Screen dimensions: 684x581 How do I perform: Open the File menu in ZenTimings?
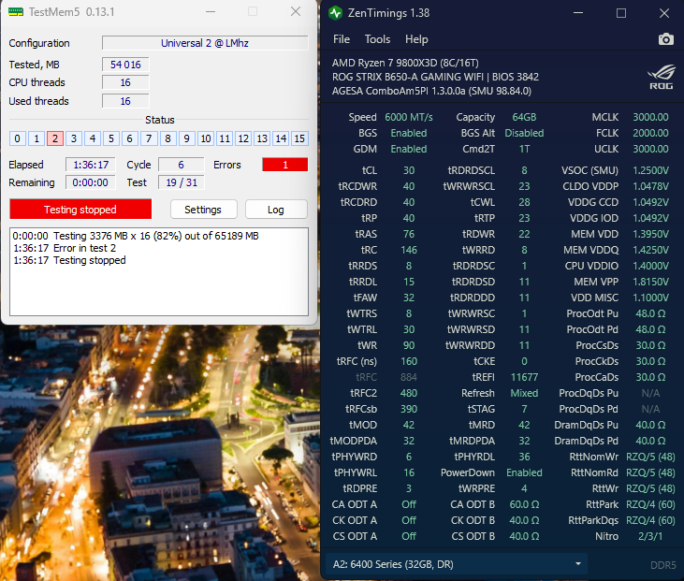[342, 39]
